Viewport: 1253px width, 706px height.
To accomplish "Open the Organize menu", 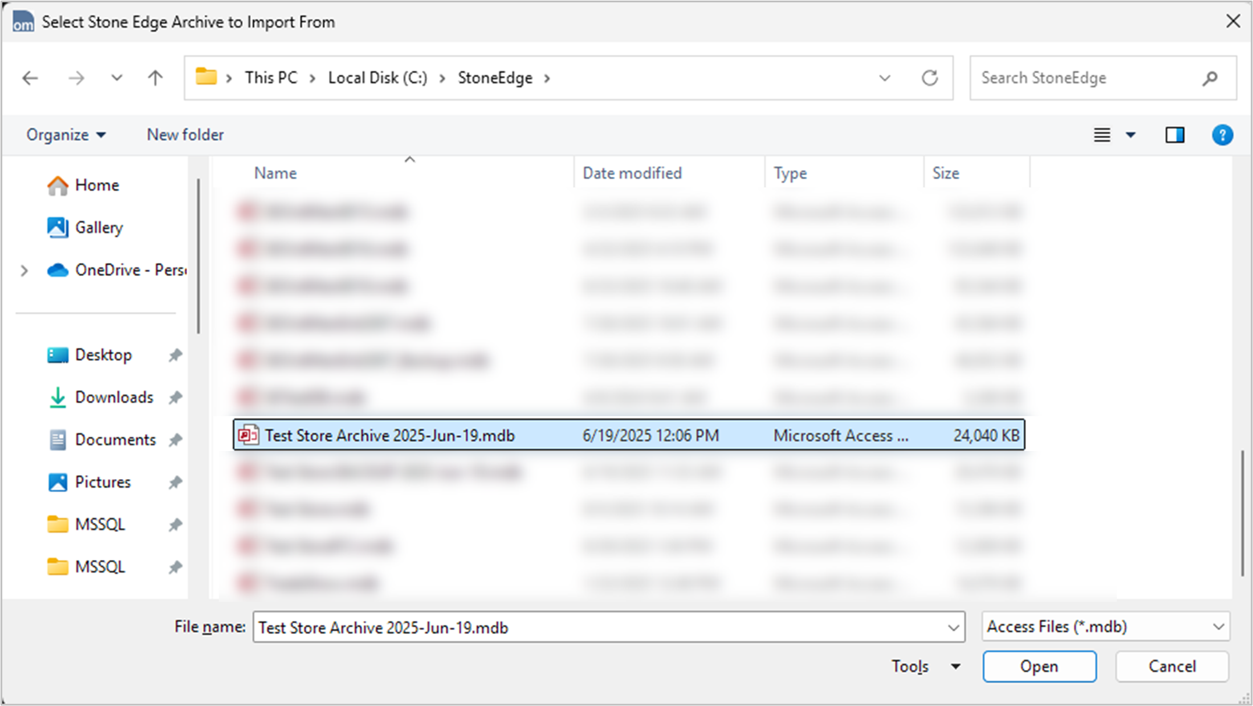I will (x=66, y=135).
